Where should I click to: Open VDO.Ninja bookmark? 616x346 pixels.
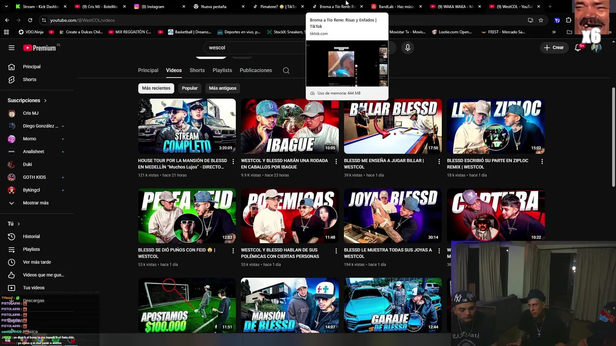click(x=31, y=32)
